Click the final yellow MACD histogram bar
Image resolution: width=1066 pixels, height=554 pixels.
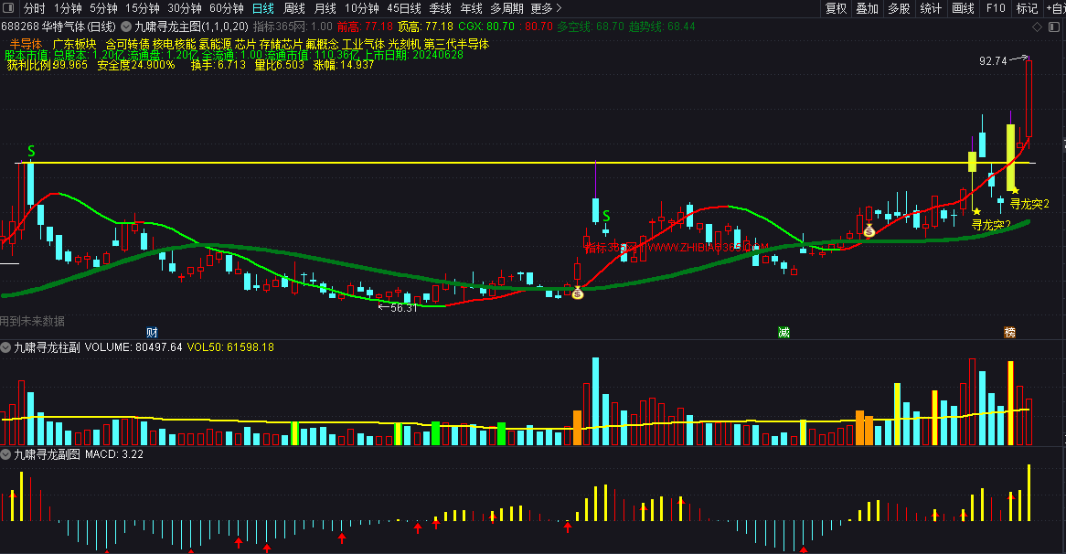[x=1029, y=493]
